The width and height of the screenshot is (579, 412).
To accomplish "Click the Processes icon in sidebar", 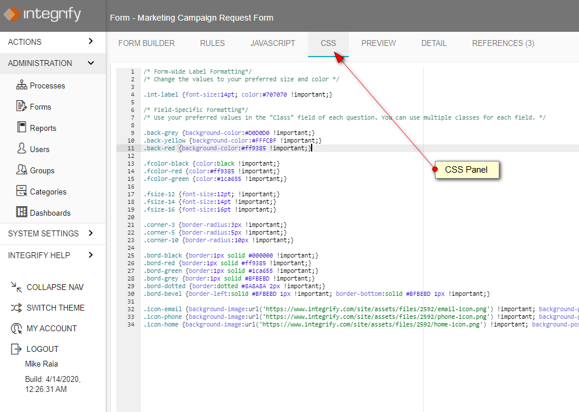I will click(x=22, y=85).
